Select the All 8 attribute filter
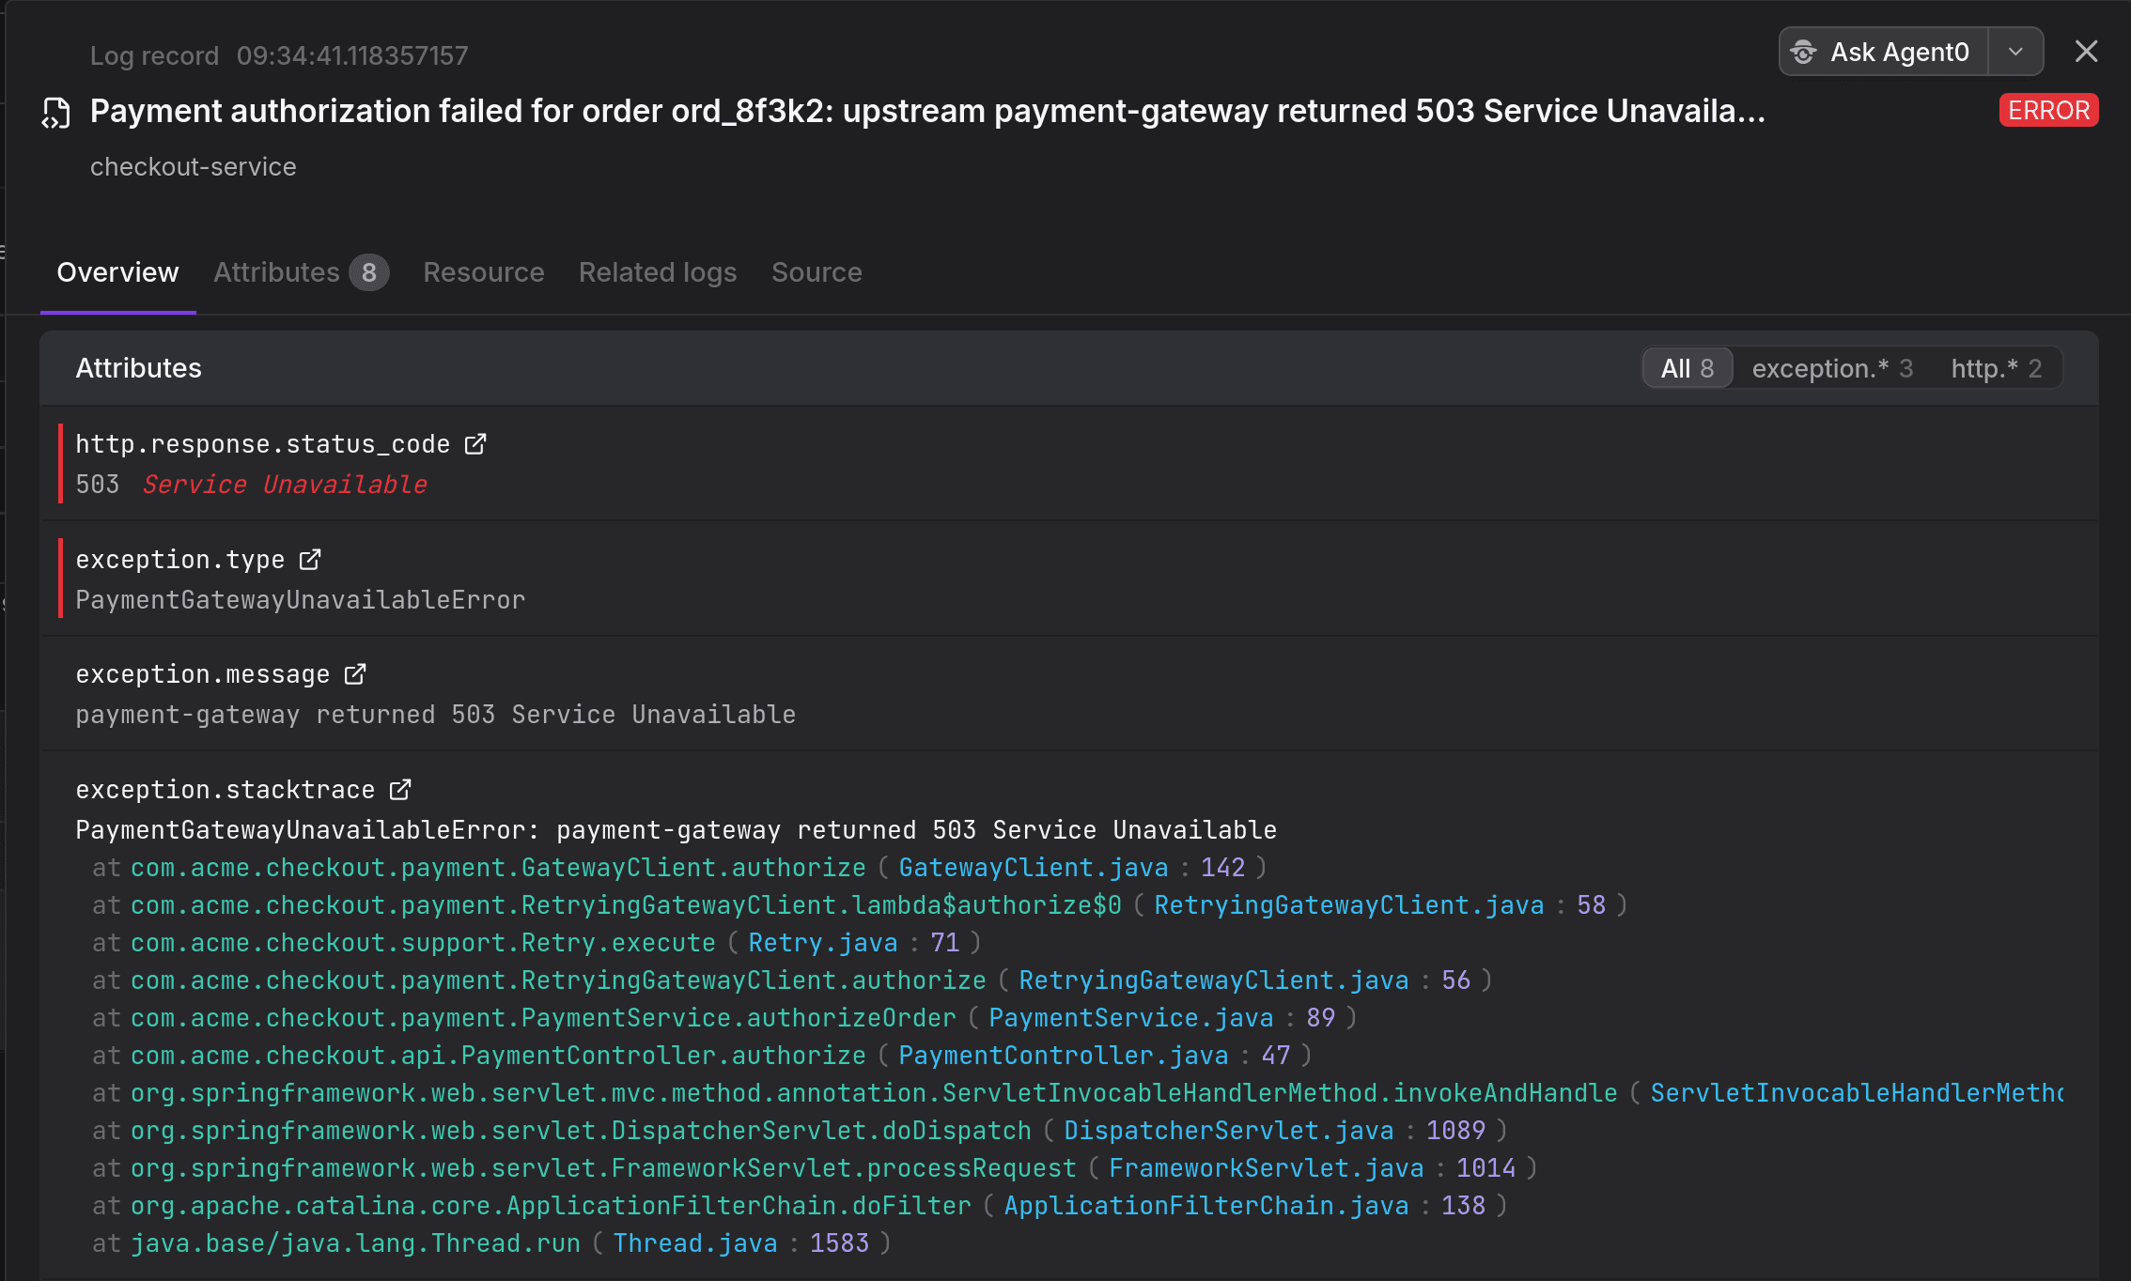This screenshot has width=2131, height=1281. point(1688,368)
